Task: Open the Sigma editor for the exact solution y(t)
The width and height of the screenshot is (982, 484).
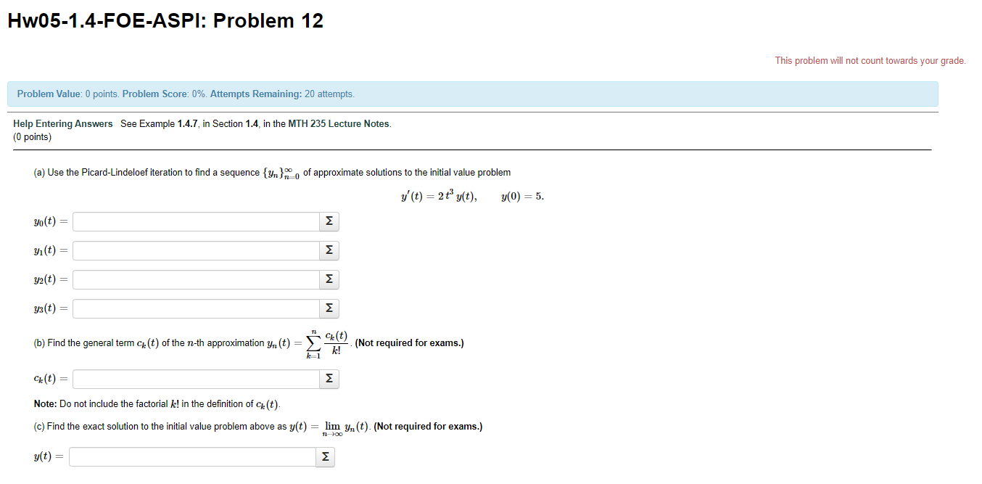Action: [x=325, y=456]
